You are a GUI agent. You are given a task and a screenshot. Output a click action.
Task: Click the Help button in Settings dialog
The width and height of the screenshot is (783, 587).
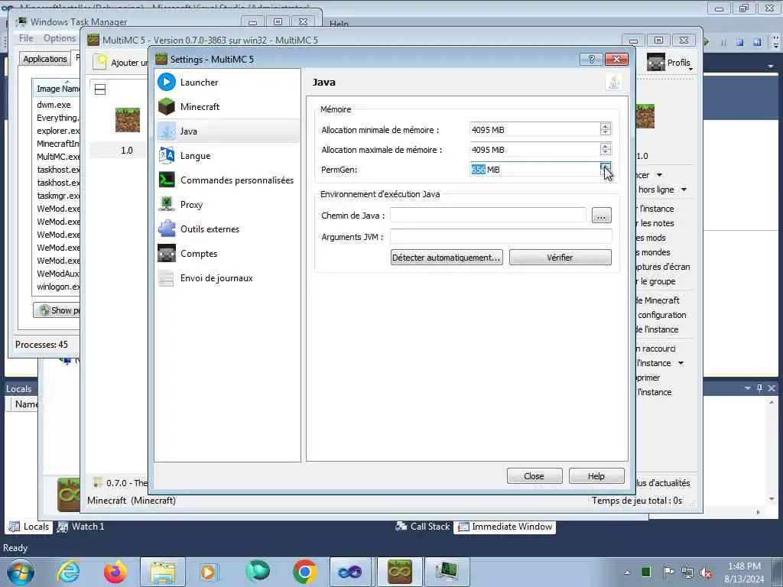click(596, 475)
